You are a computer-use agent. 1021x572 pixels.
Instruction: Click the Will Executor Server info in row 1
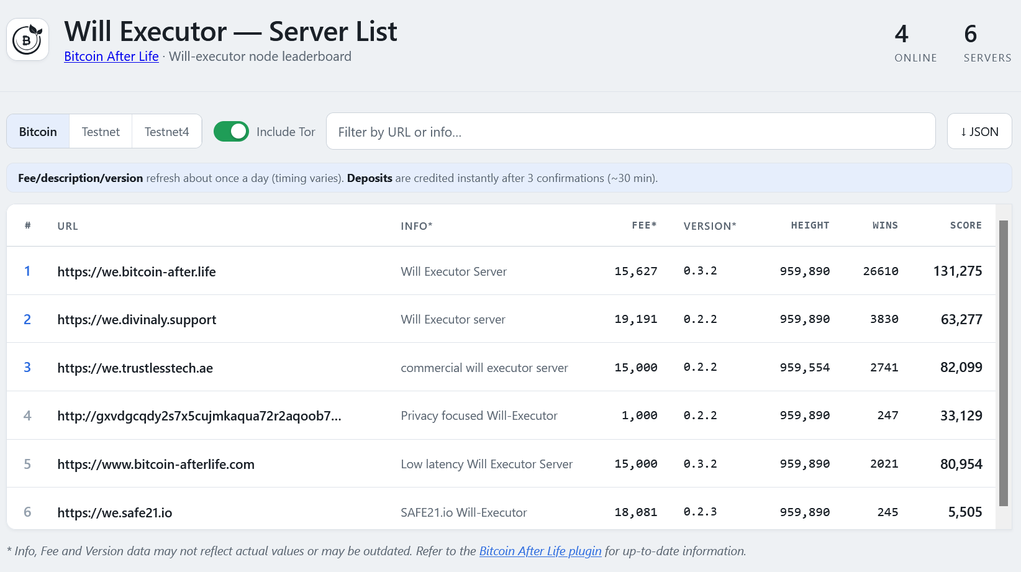(x=453, y=271)
